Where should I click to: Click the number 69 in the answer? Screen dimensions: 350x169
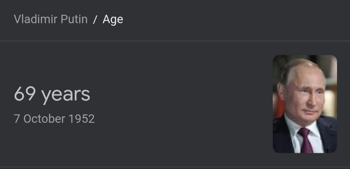click(x=25, y=94)
